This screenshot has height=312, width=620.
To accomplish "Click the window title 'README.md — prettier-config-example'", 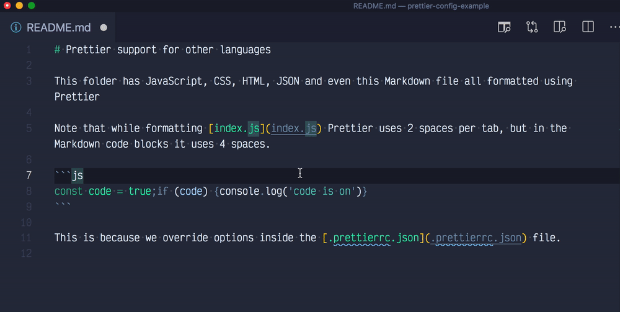I will (x=421, y=6).
